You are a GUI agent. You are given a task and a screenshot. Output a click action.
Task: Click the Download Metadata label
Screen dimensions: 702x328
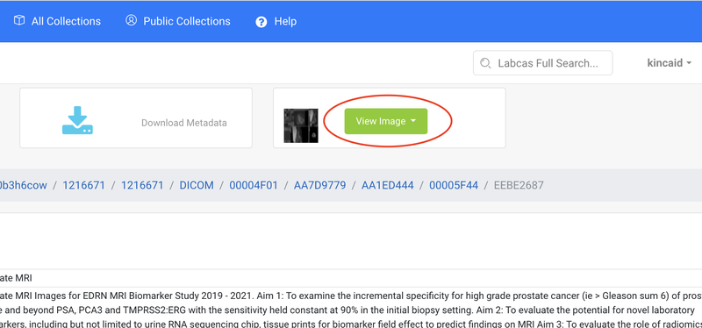(184, 123)
